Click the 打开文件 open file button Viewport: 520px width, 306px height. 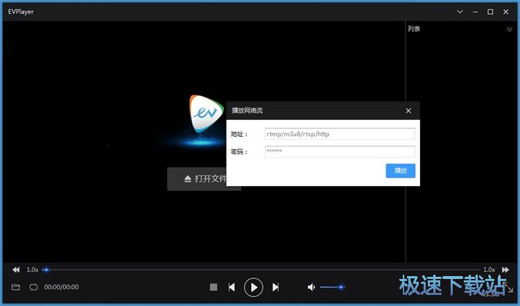tap(197, 179)
